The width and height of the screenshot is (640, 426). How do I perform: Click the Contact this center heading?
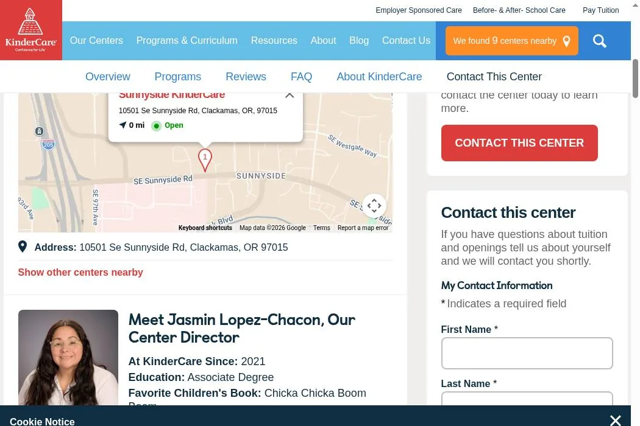pyautogui.click(x=508, y=212)
